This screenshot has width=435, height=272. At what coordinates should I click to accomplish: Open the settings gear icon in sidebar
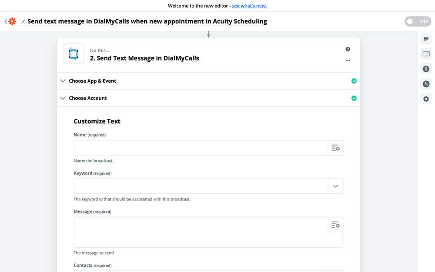pos(426,99)
